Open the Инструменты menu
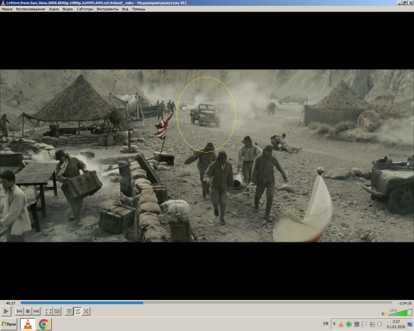Image resolution: width=414 pixels, height=331 pixels. (107, 9)
